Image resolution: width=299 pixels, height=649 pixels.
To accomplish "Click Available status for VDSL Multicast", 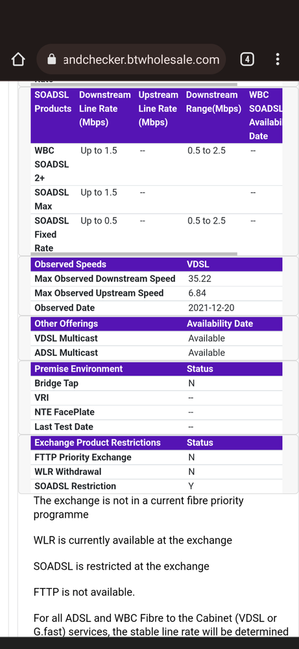I will coord(206,338).
